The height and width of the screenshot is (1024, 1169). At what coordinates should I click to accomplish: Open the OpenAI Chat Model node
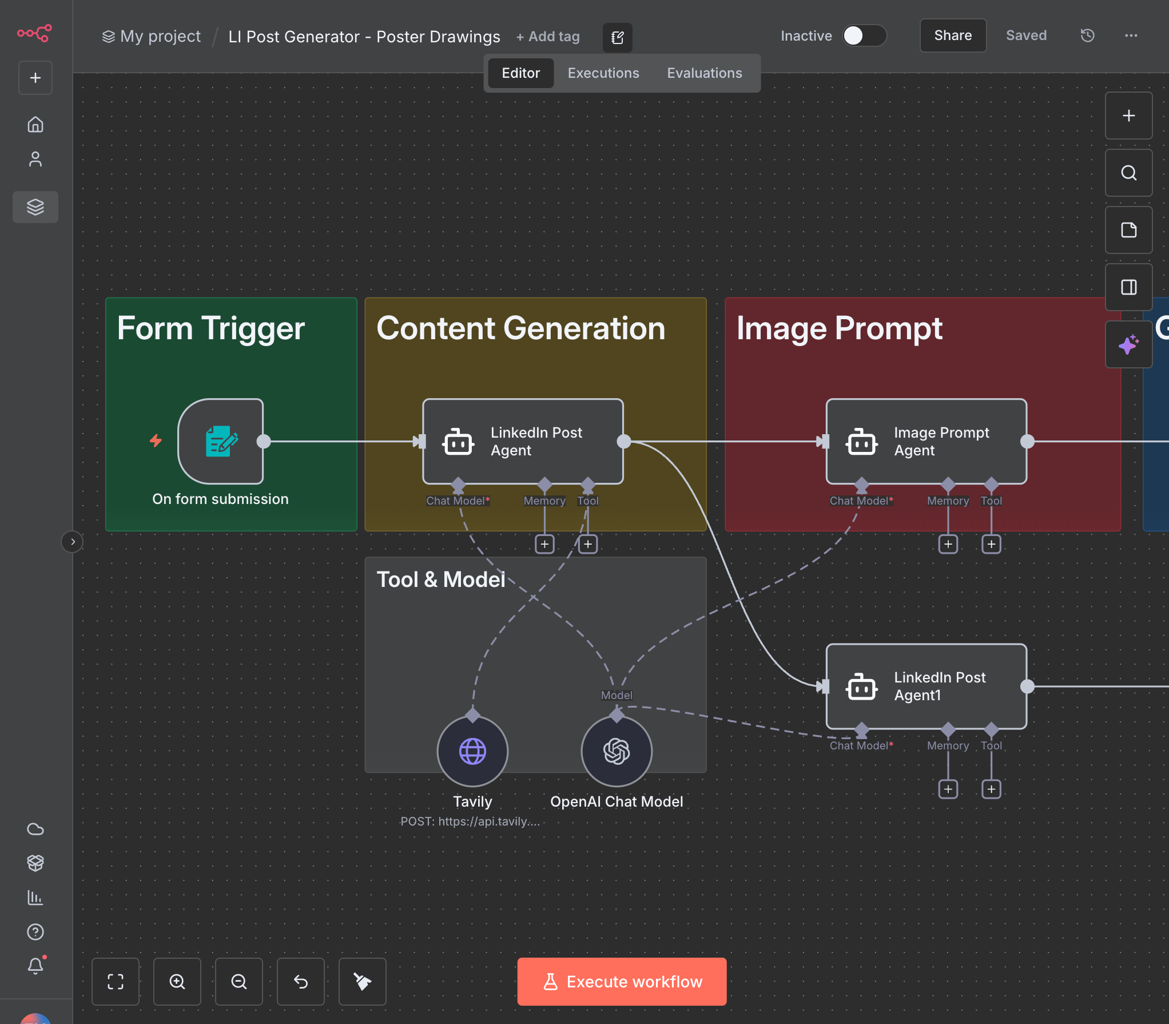(616, 751)
